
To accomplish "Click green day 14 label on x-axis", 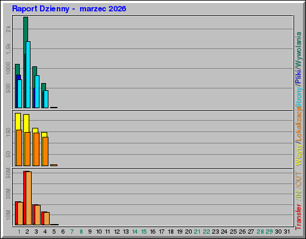I will (x=135, y=232).
